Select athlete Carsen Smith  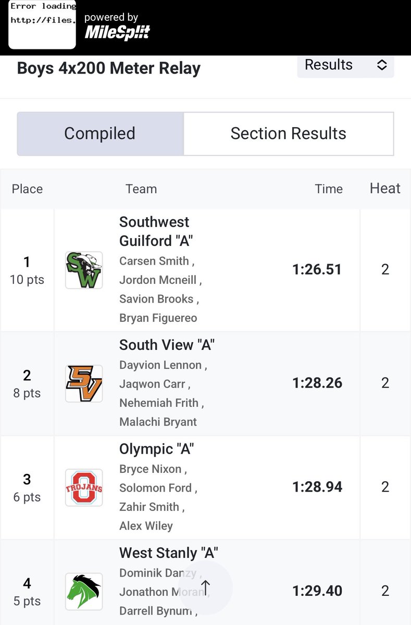[x=155, y=261]
